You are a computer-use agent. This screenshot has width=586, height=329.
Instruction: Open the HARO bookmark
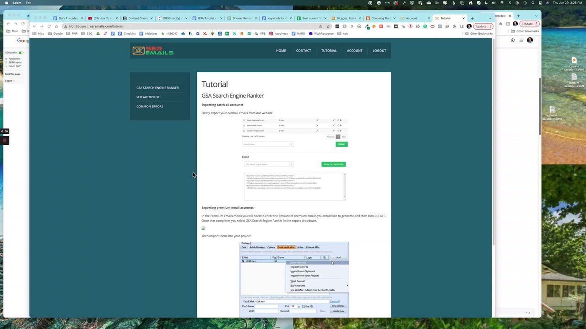click(298, 33)
